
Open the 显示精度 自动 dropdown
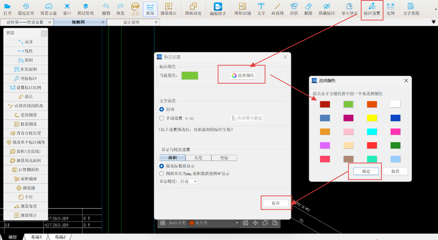[188, 181]
